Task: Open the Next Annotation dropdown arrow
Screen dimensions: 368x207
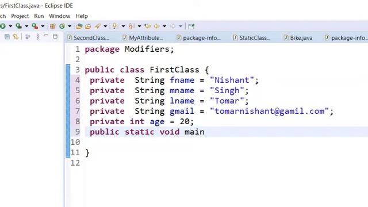Action: click(123, 26)
